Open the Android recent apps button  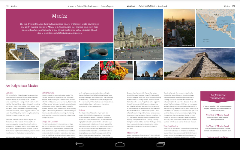[x=160, y=144]
